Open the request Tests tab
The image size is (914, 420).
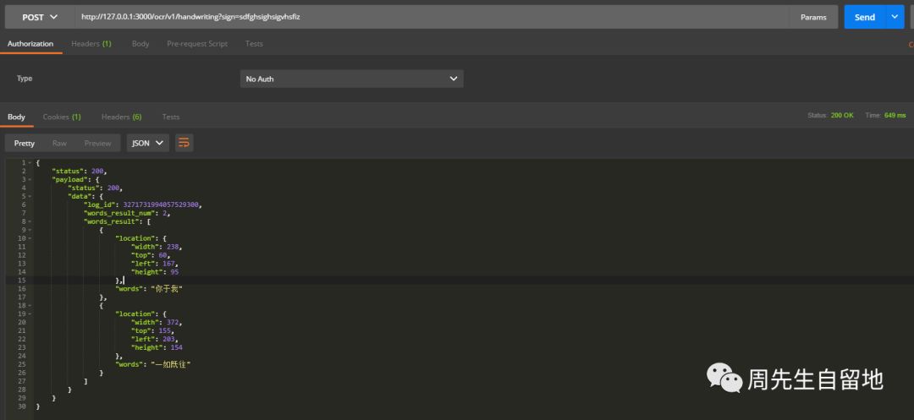point(254,44)
